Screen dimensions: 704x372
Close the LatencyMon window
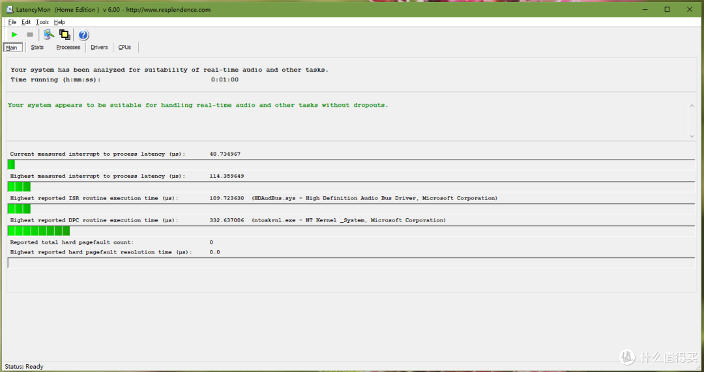point(690,9)
